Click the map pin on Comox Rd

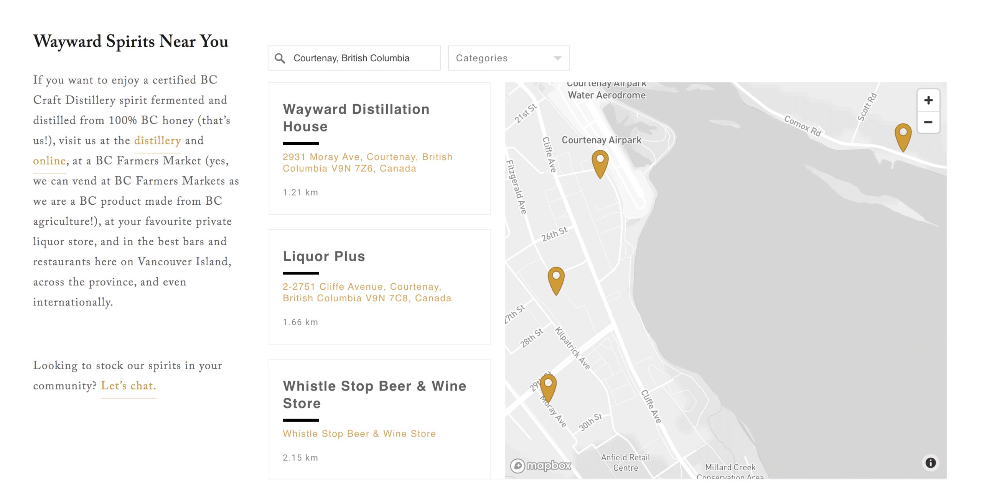tap(903, 136)
